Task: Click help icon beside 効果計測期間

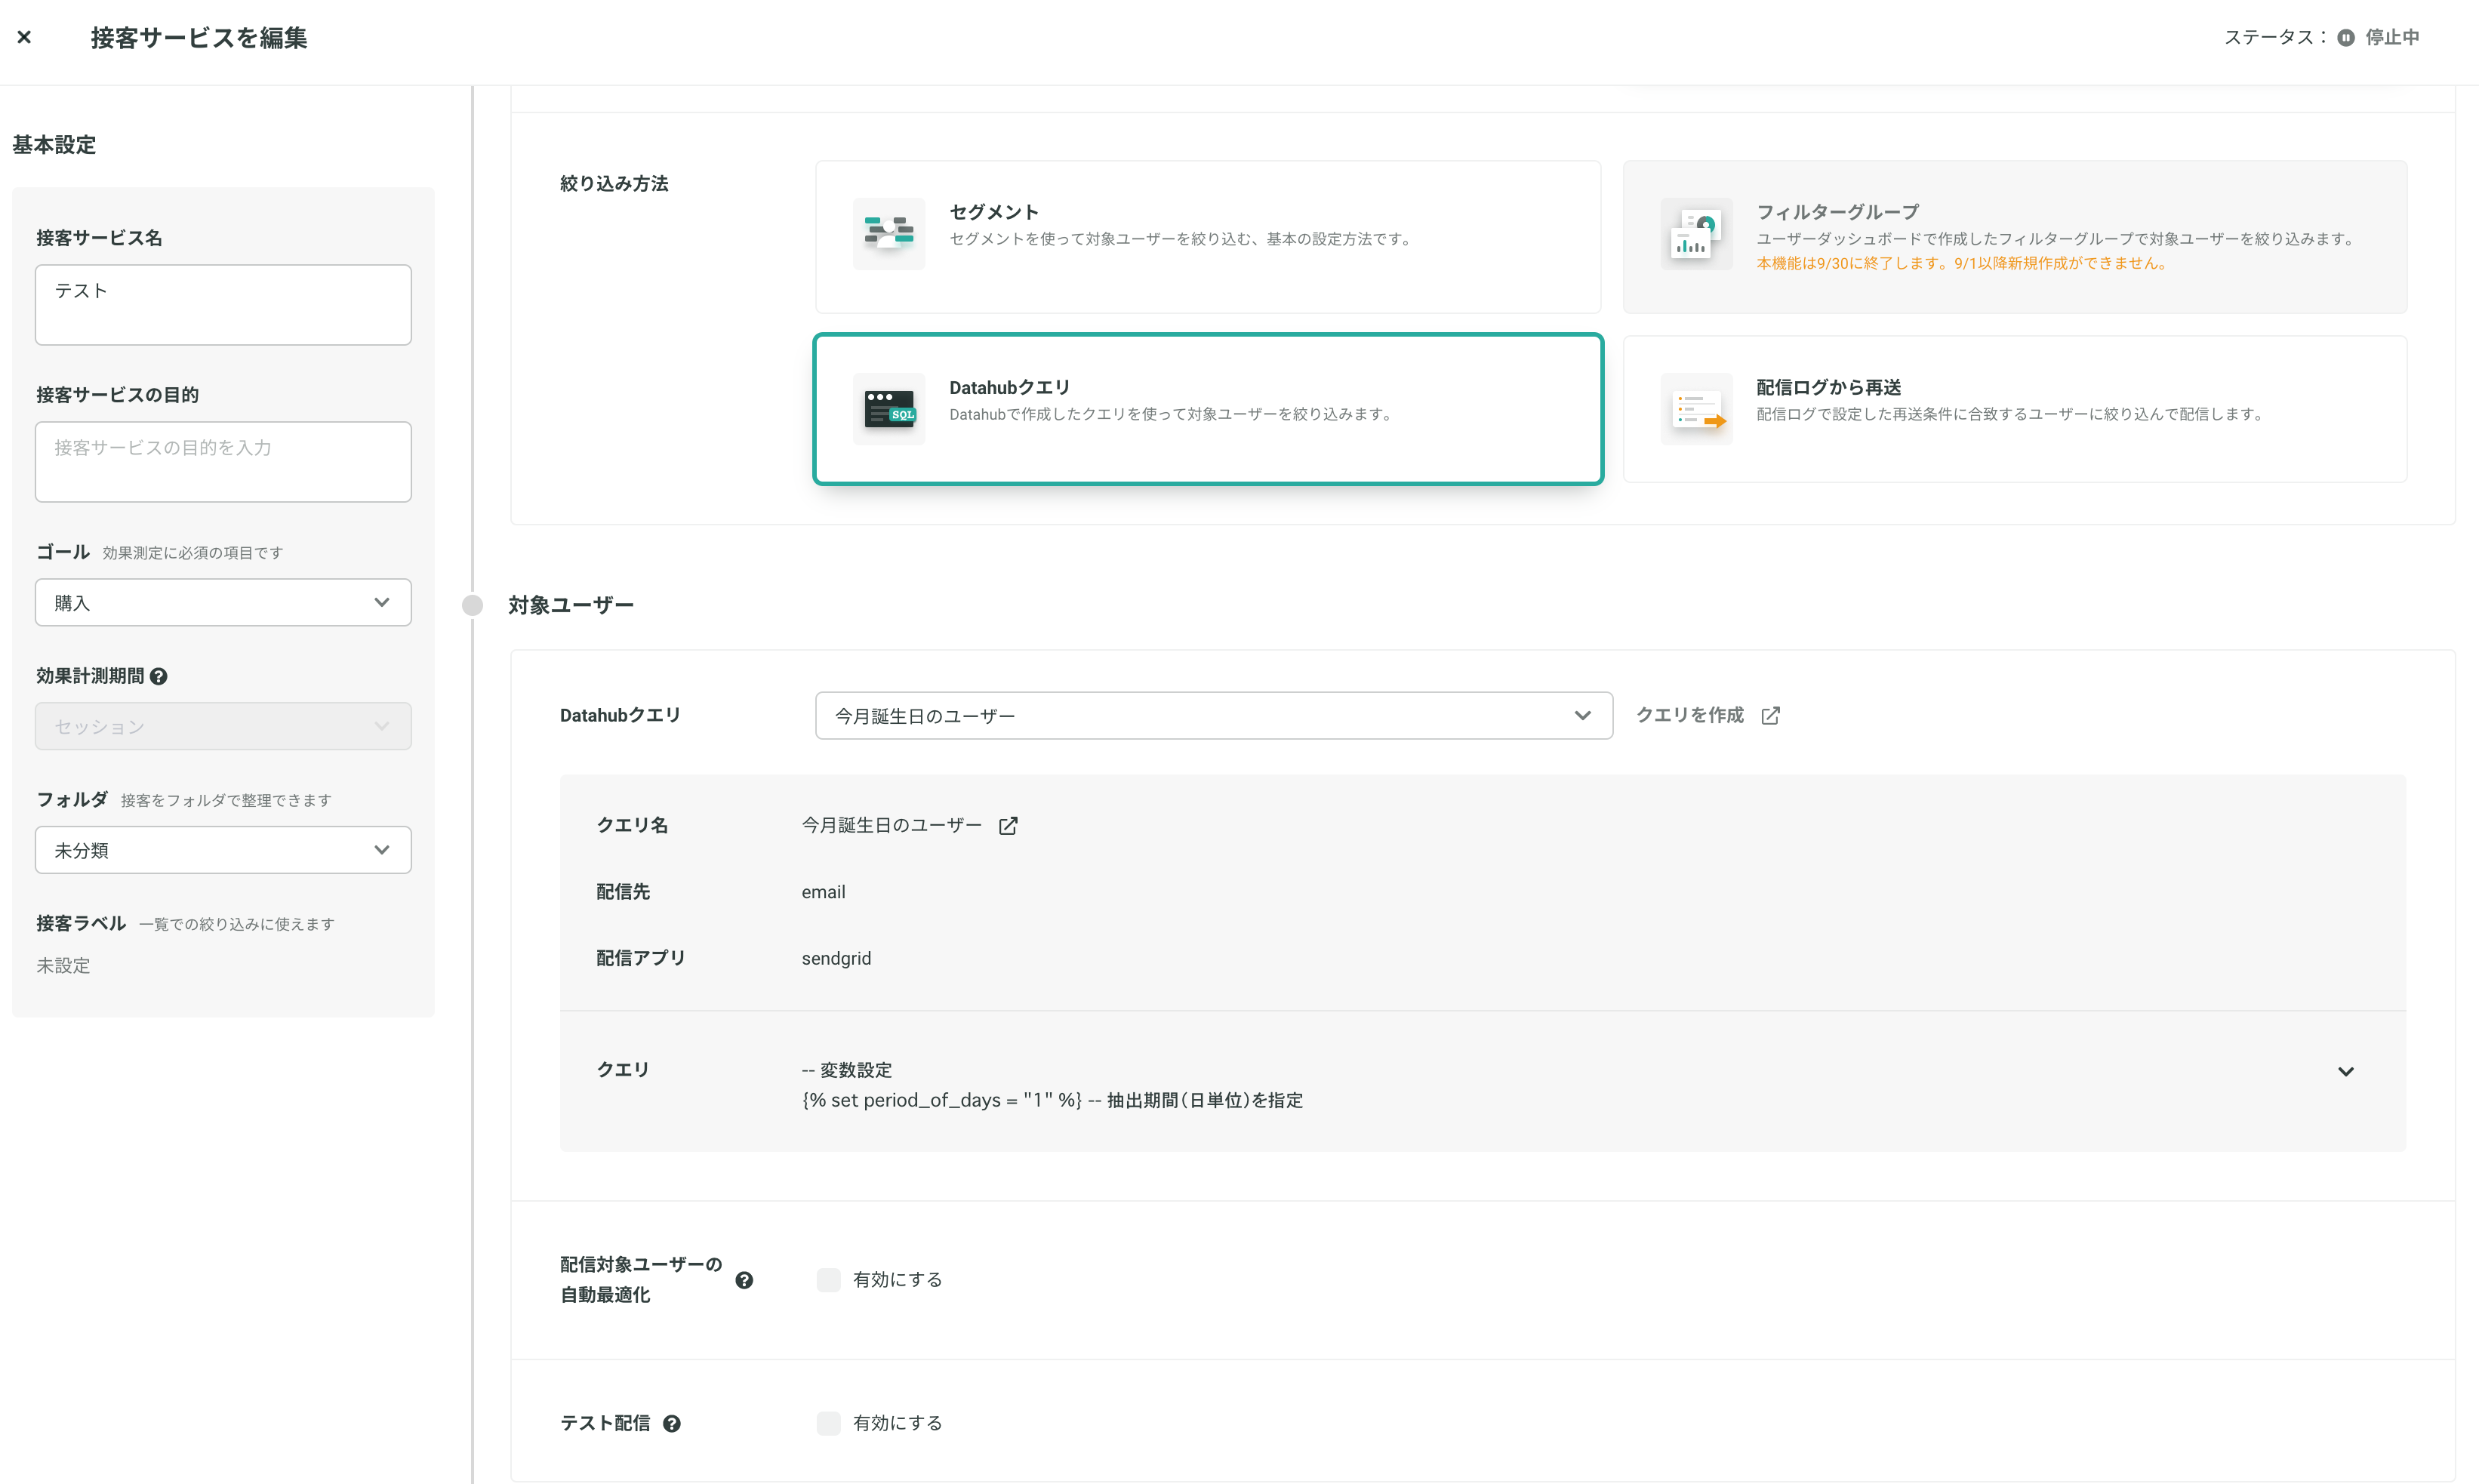Action: point(159,677)
